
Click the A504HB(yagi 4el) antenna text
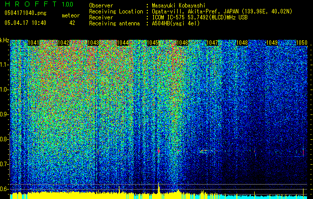click(176, 23)
